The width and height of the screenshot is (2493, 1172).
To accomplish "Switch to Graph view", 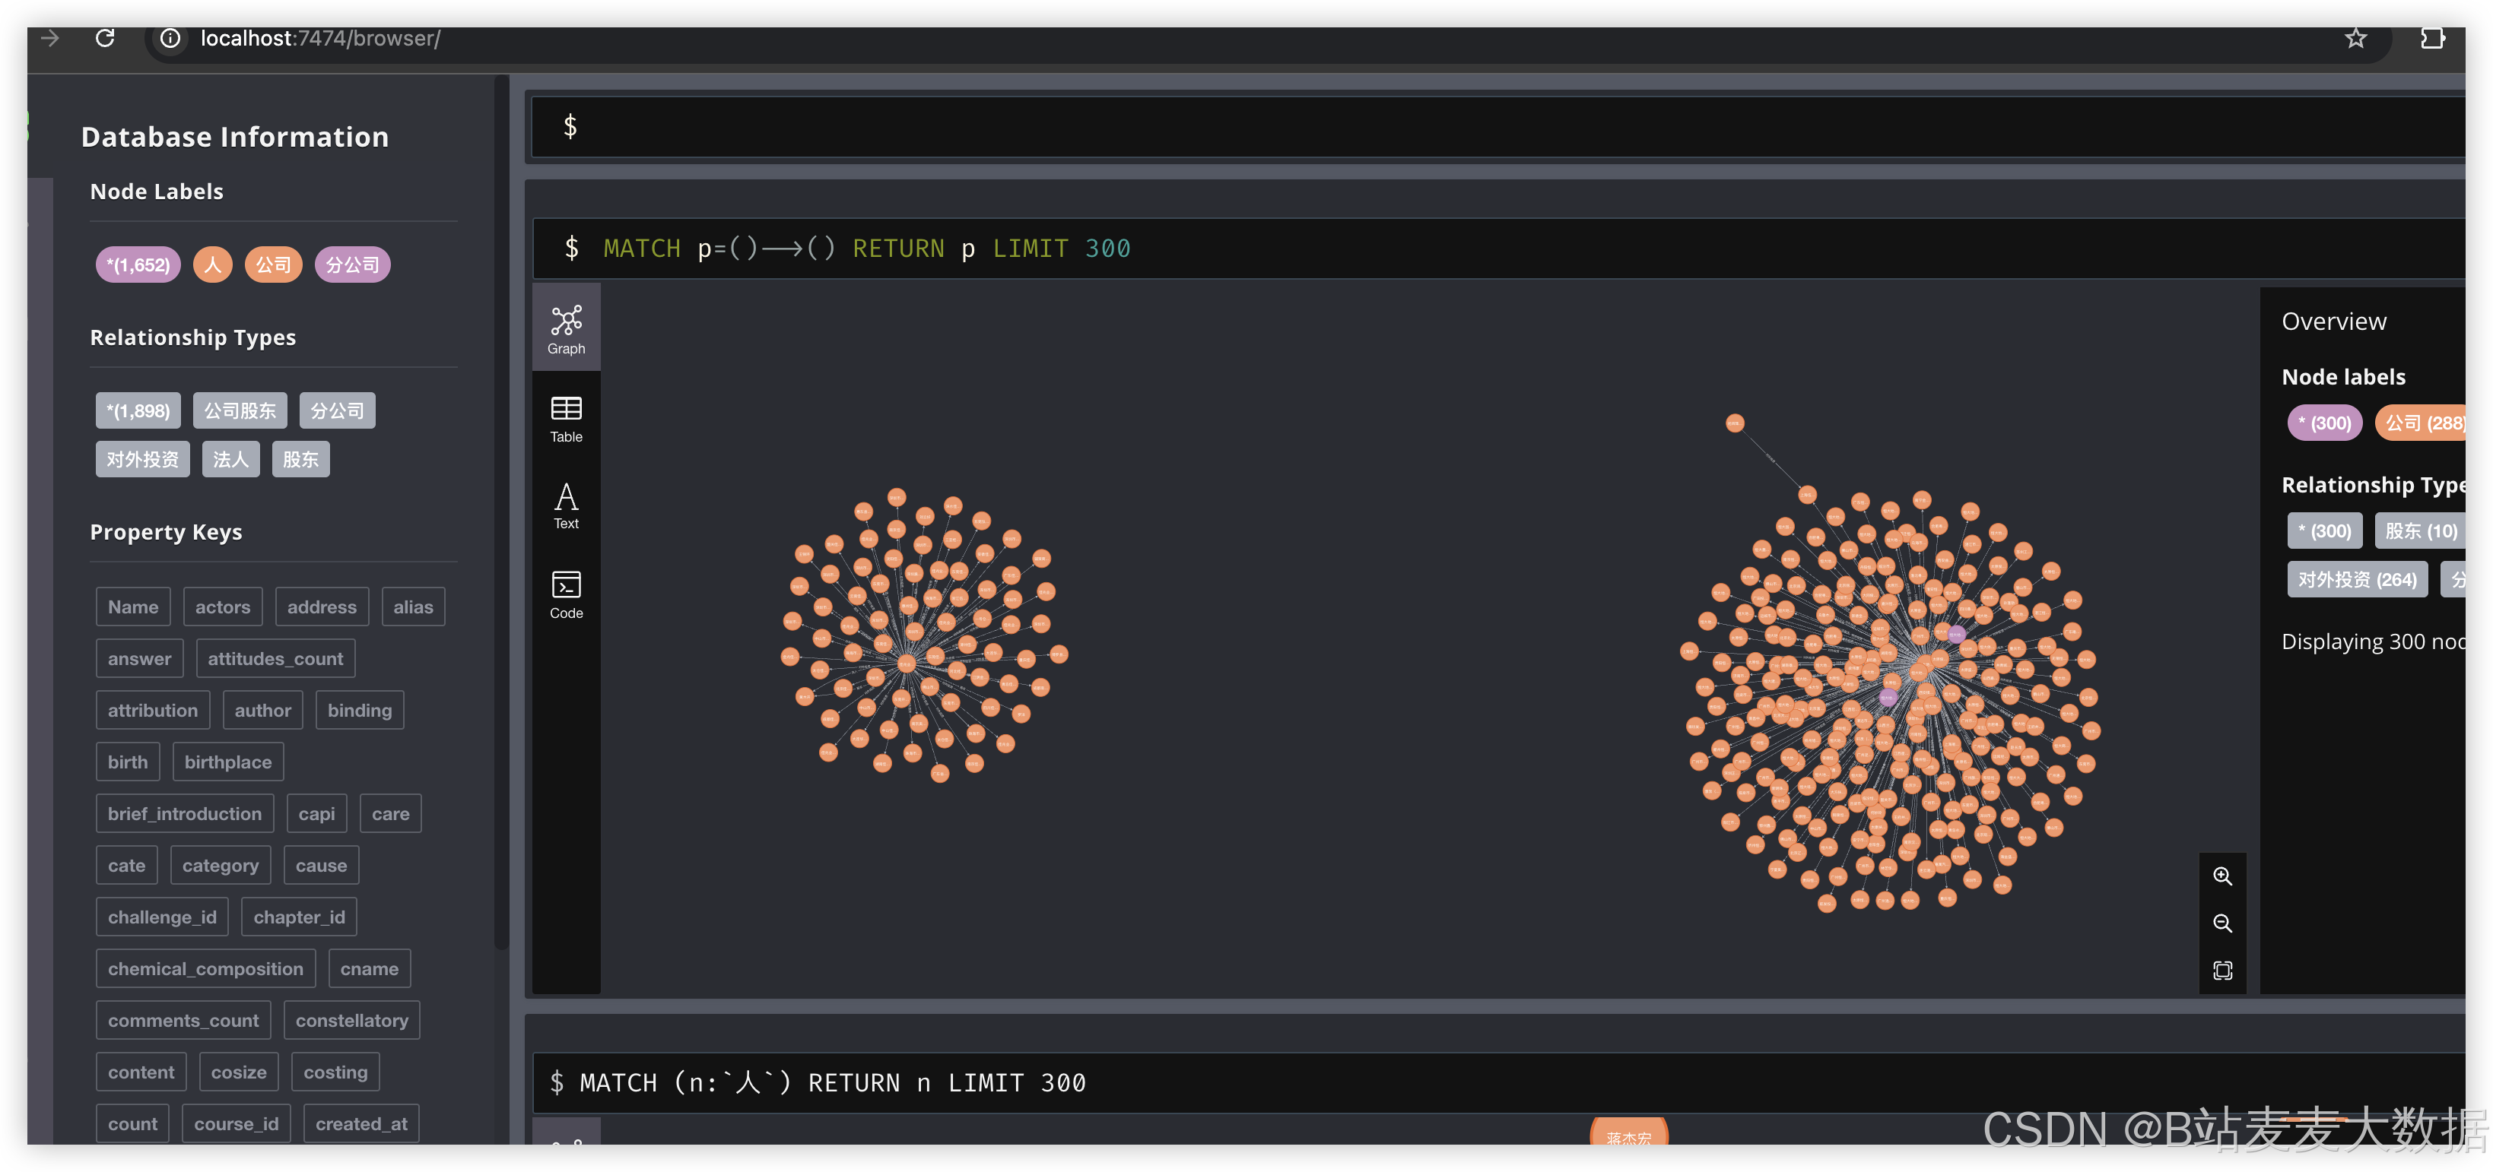I will click(x=566, y=329).
